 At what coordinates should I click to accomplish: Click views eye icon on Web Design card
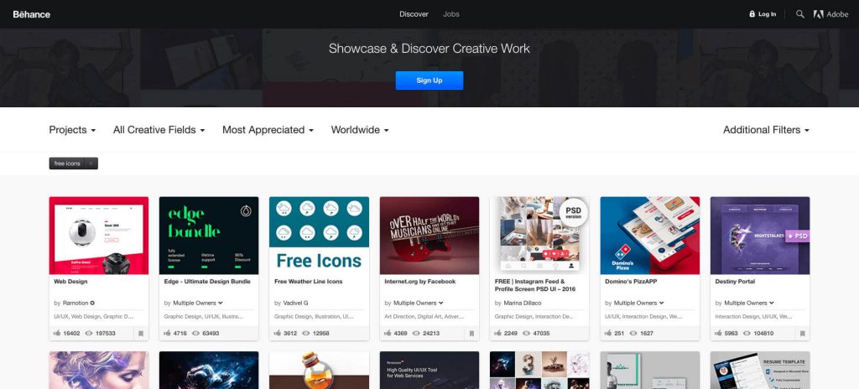coord(89,333)
